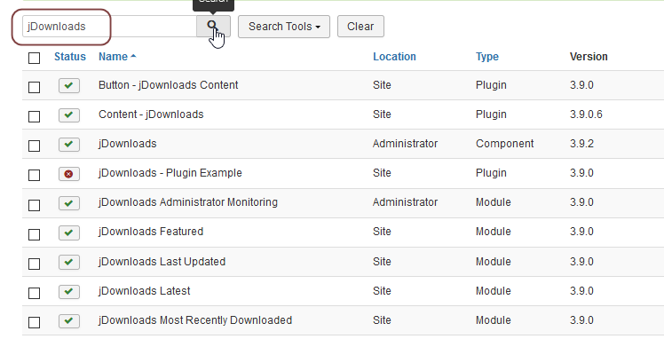Click the name Button - jDownloads Content
This screenshot has height=339, width=664.
coord(168,85)
